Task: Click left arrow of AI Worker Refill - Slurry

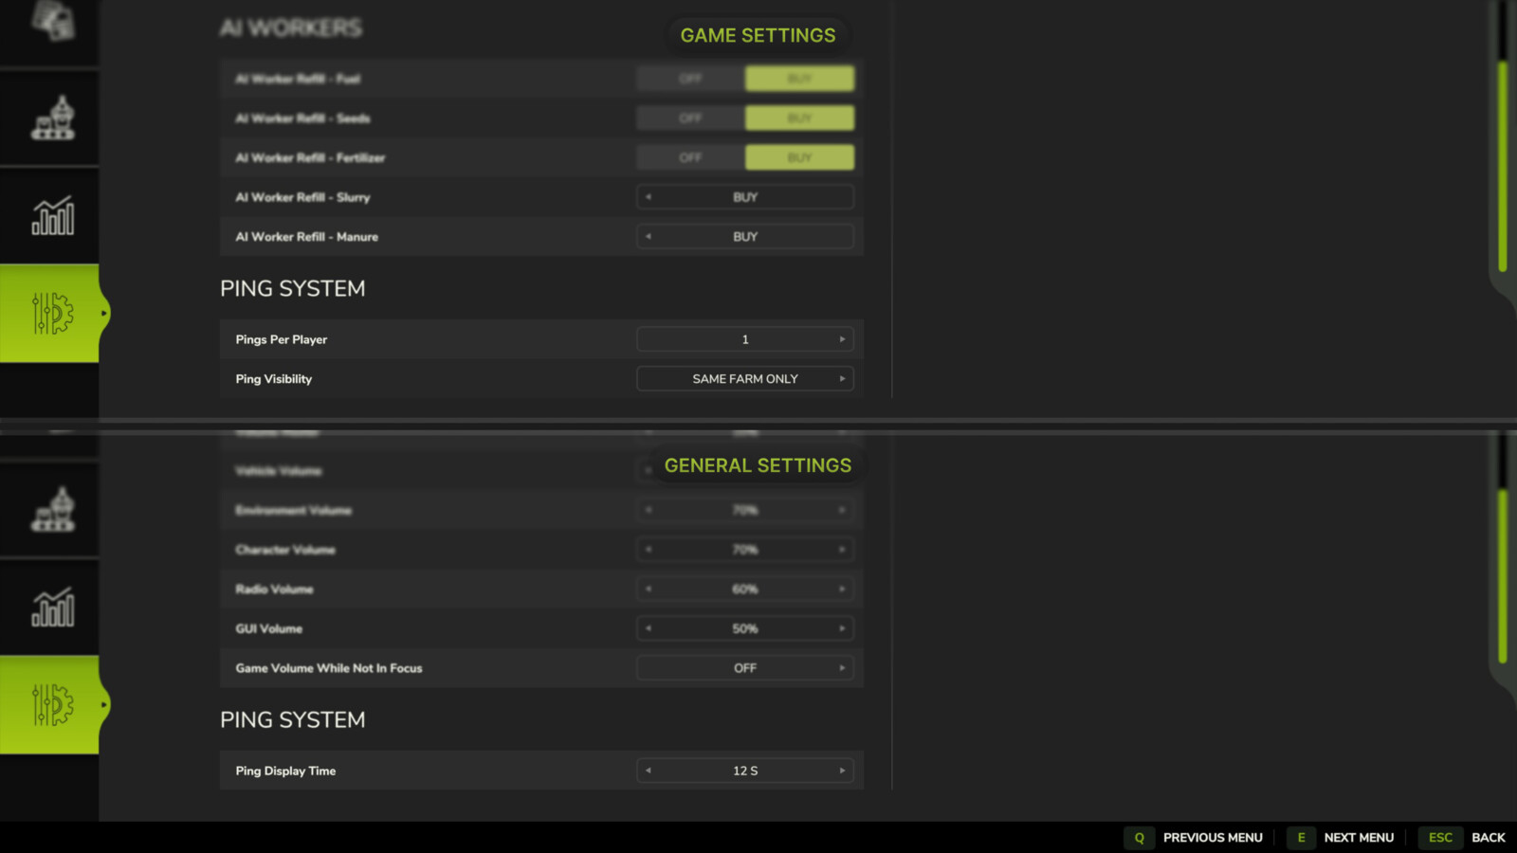Action: point(649,197)
